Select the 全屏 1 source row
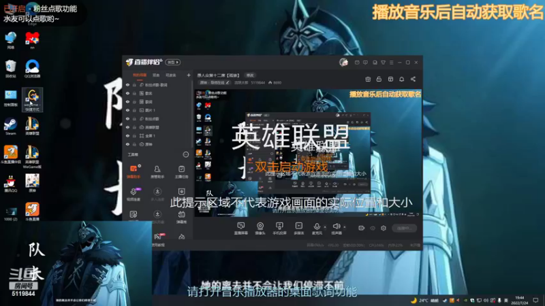The image size is (545, 306). coord(158,135)
